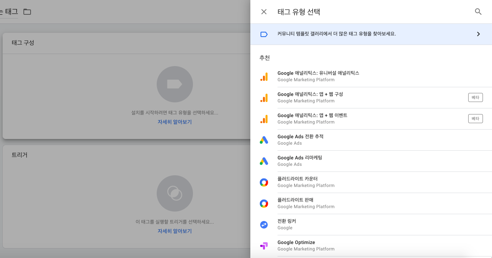Image resolution: width=492 pixels, height=258 pixels.
Task: Click Universal Analytics bar-chart icon
Action: tap(264, 77)
